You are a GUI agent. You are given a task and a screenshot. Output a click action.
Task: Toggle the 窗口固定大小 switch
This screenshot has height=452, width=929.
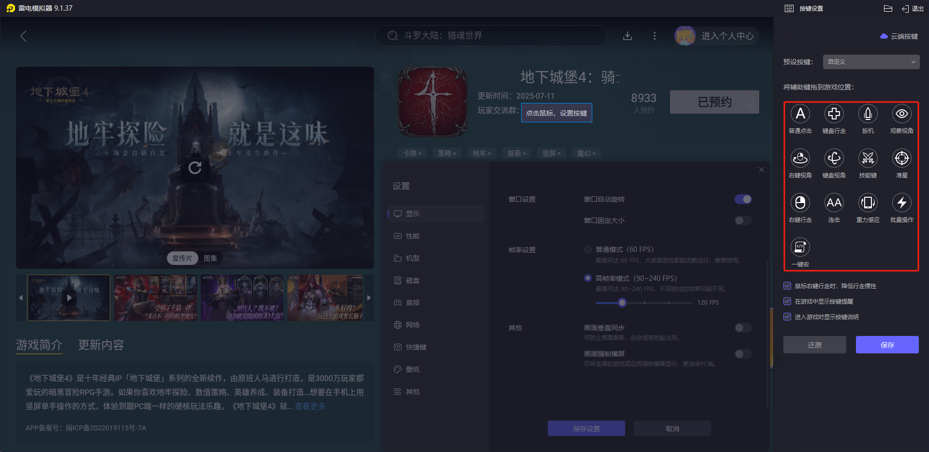tap(743, 220)
